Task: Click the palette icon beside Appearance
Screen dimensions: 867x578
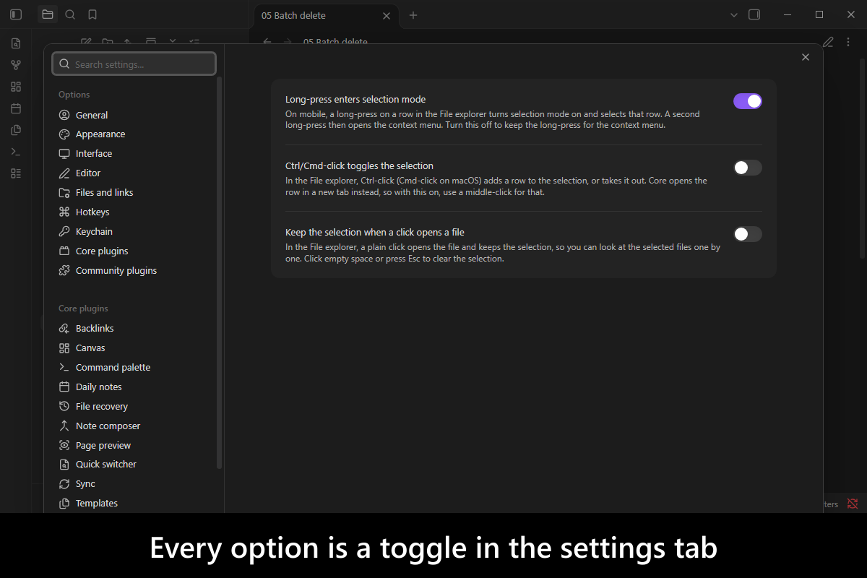Action: 64,134
